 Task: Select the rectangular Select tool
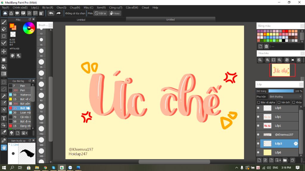pyautogui.click(x=4, y=82)
